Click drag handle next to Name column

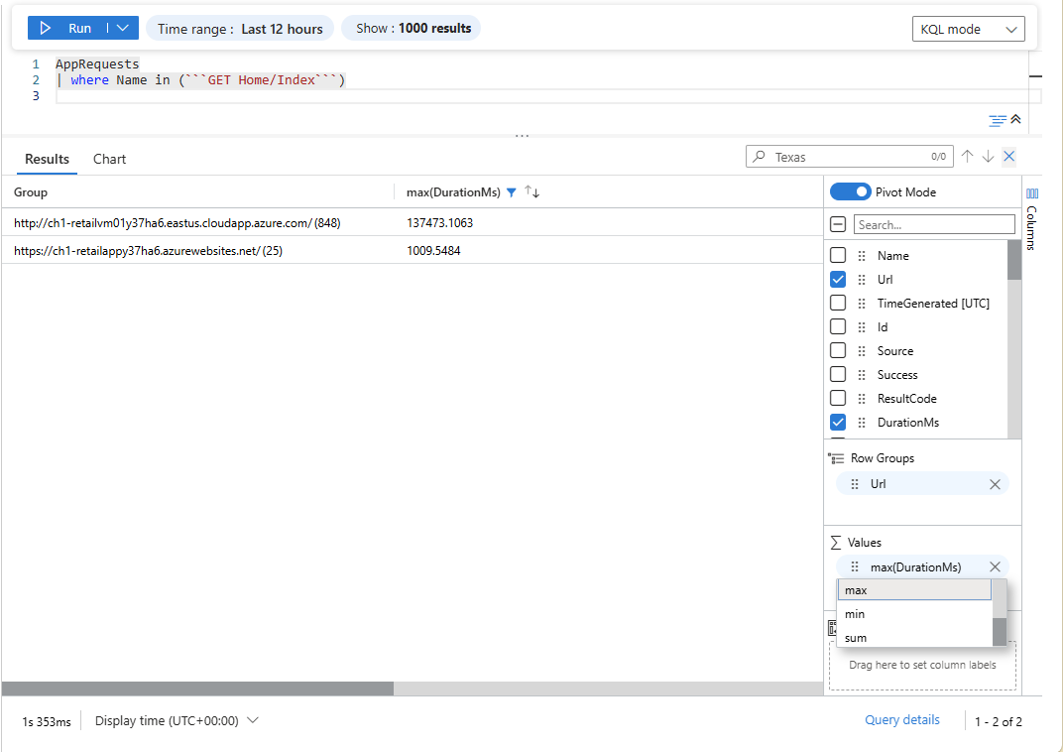862,256
